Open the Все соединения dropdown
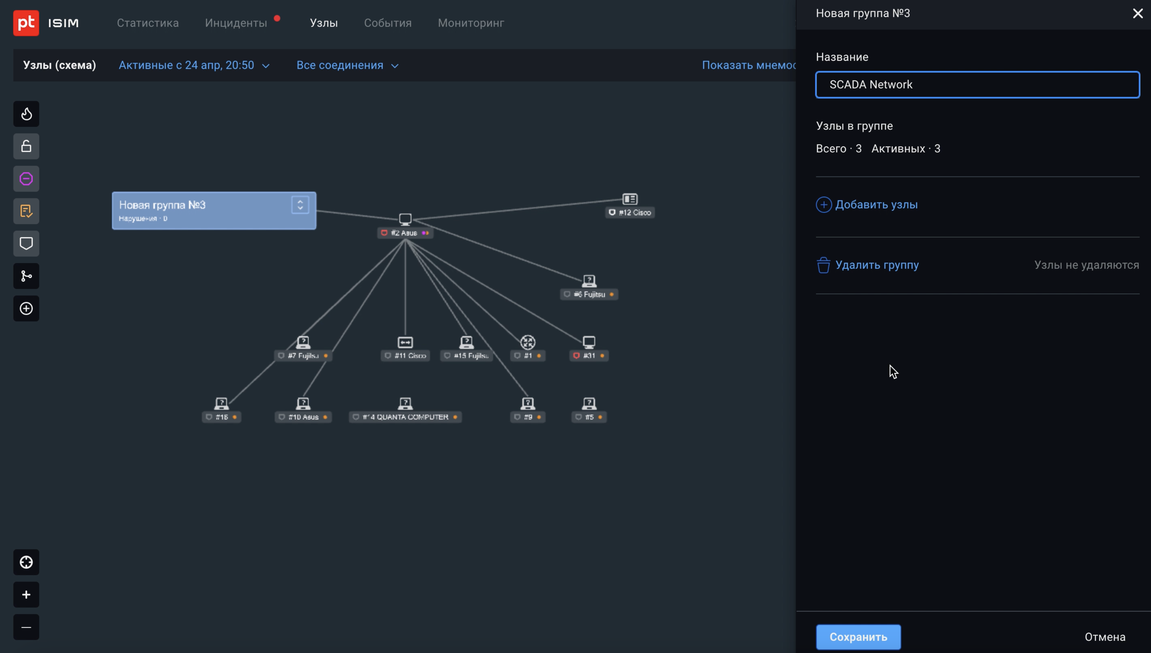The width and height of the screenshot is (1151, 653). (347, 65)
